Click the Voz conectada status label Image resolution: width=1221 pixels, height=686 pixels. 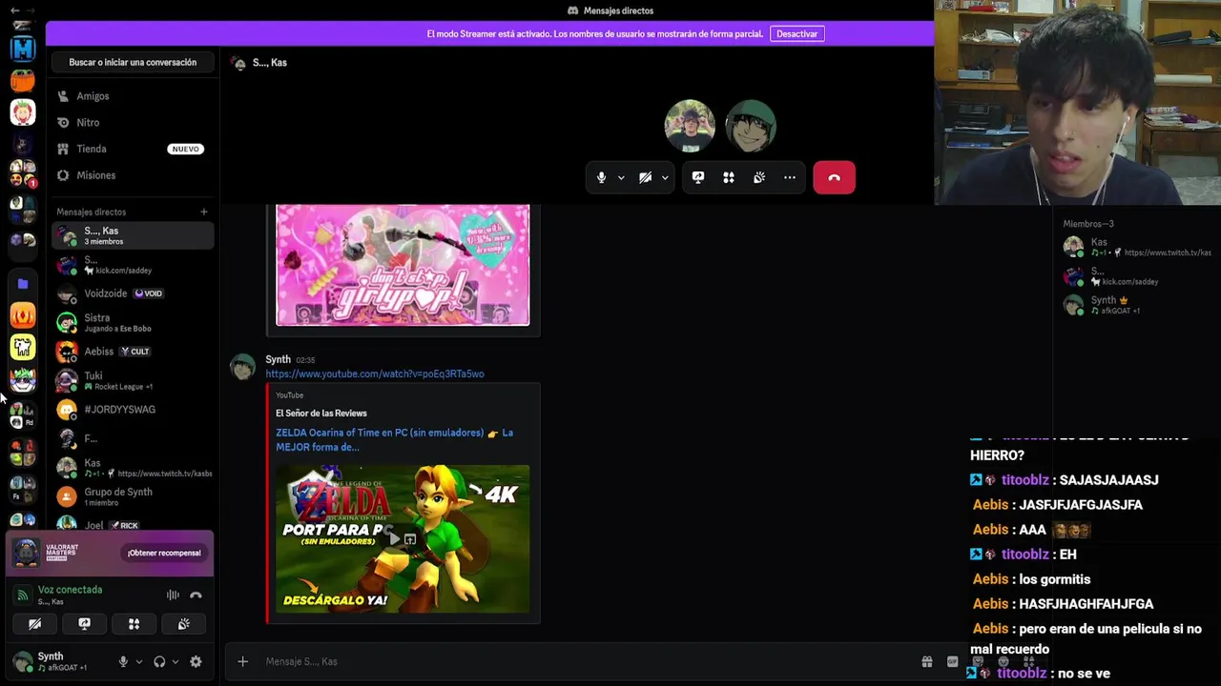coord(70,590)
